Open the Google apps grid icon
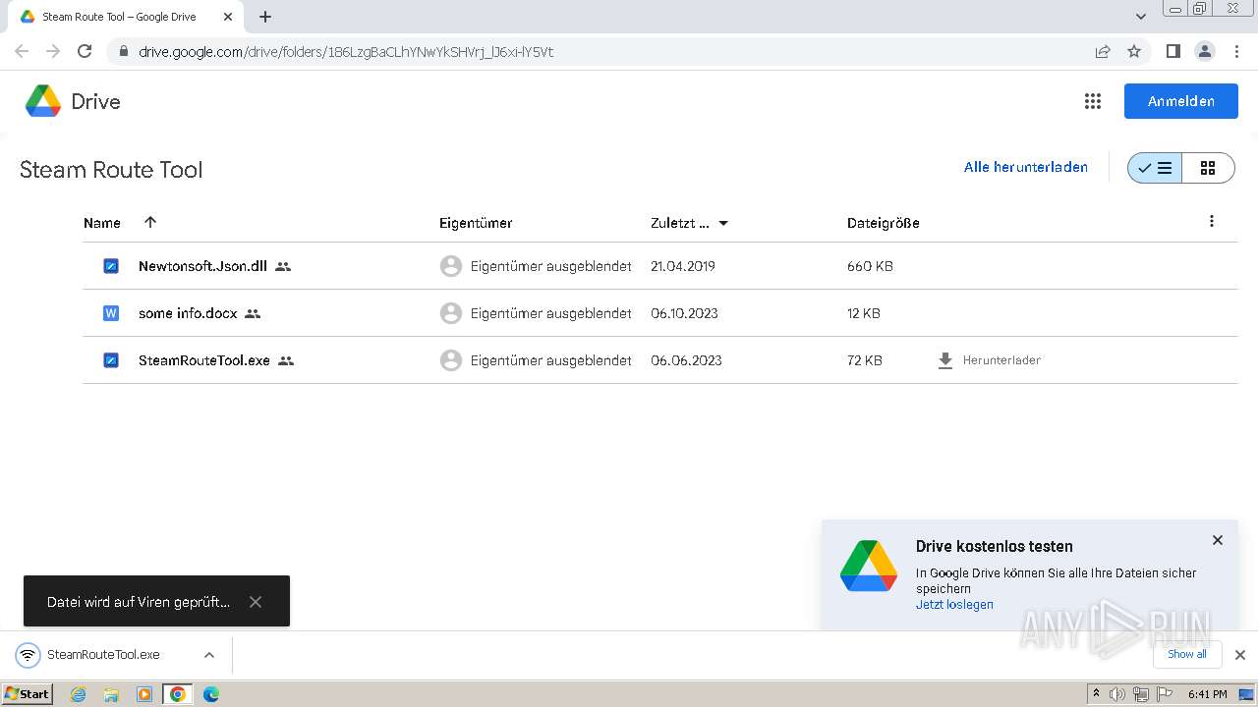The image size is (1258, 707). coord(1092,101)
